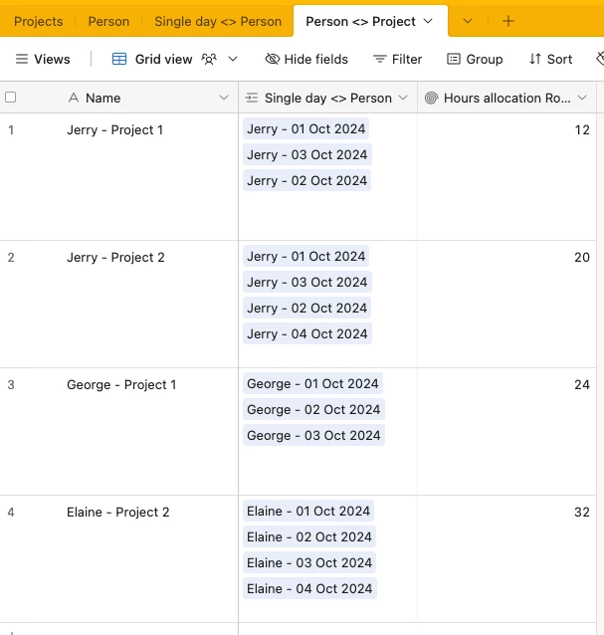Open the Single day <> Person tab
Screen dimensions: 604x635
[x=218, y=21]
